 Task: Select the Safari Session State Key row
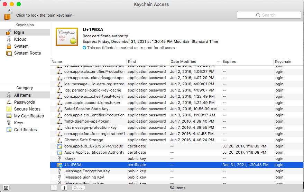click(x=86, y=109)
